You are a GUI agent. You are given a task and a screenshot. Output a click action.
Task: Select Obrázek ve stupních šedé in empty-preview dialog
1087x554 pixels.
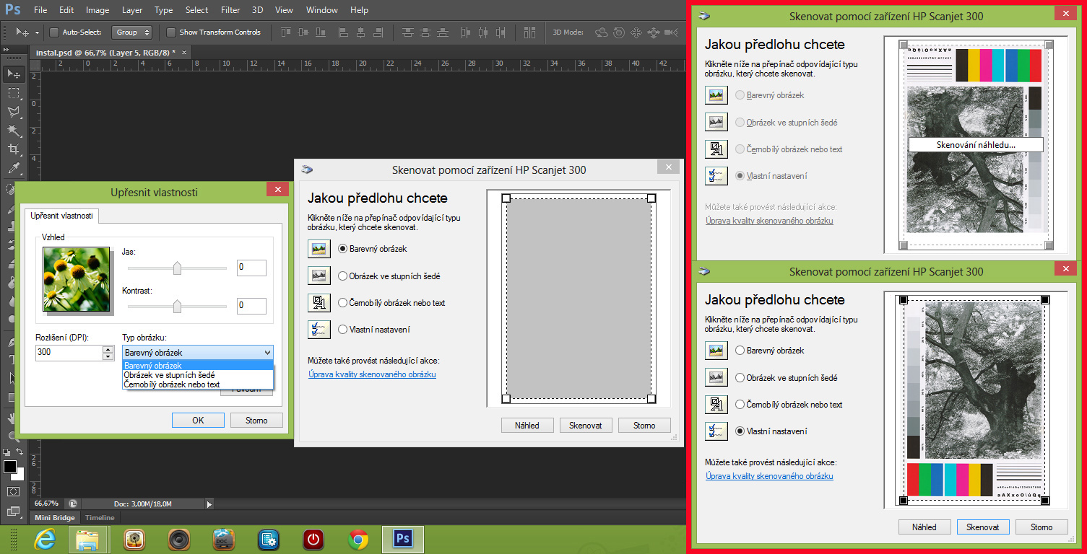(343, 276)
